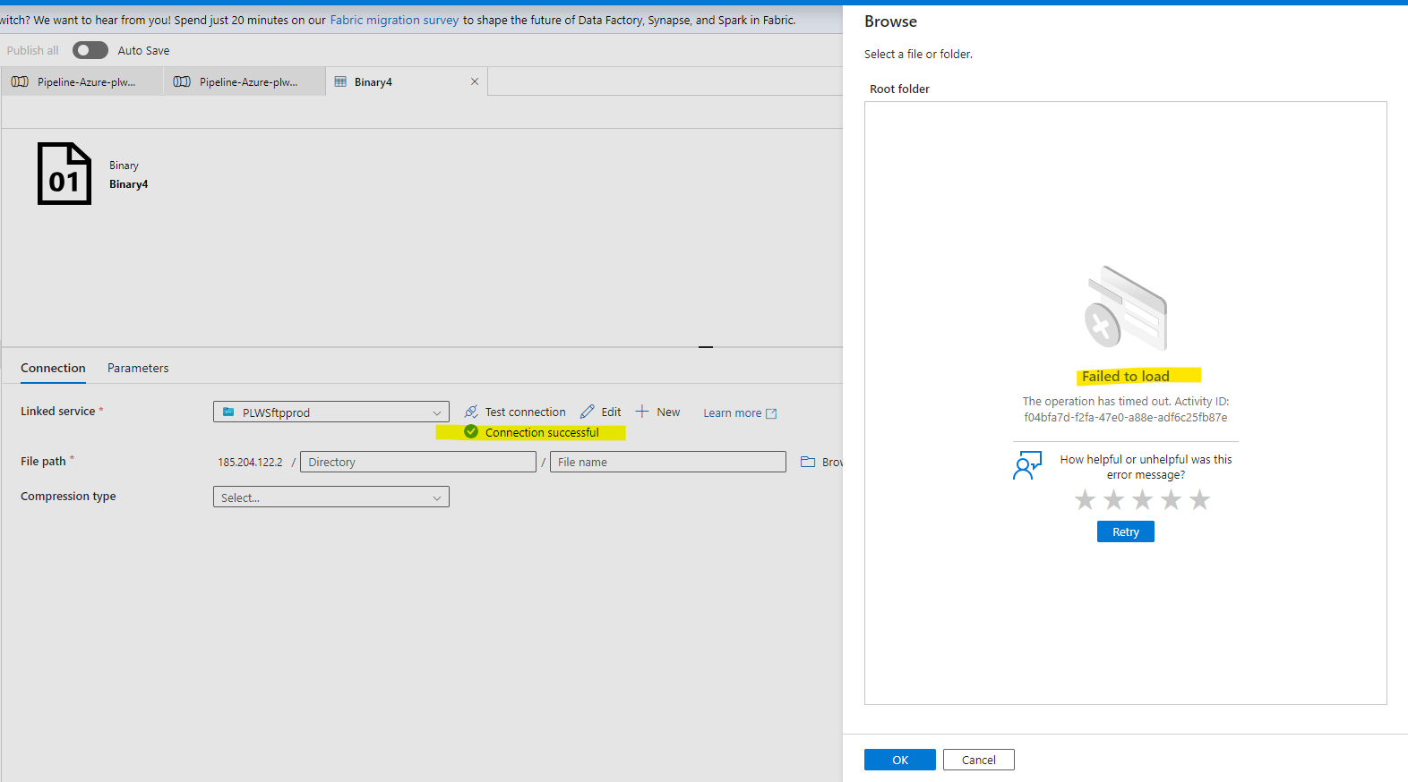Close the Binary4 tab
1408x782 pixels.
click(475, 81)
